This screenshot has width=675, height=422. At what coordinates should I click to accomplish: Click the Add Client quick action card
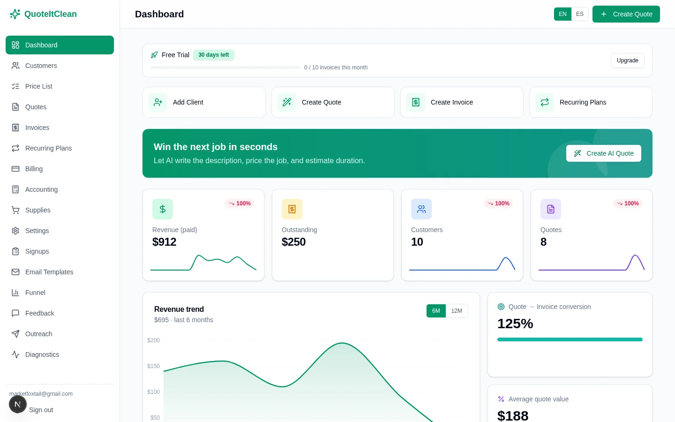204,102
